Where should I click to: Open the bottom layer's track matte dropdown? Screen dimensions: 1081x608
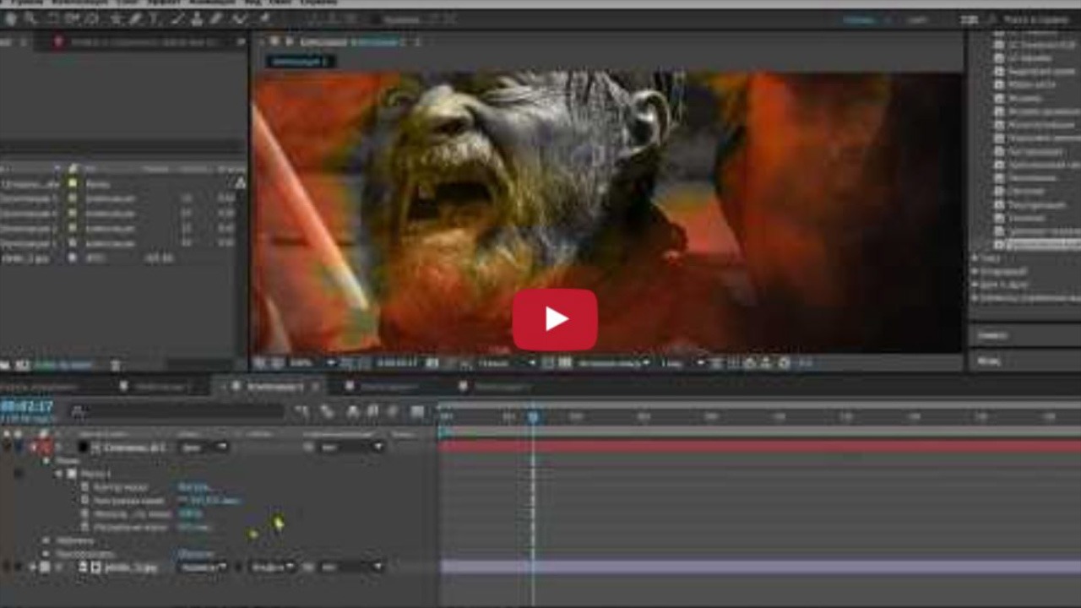pos(272,567)
